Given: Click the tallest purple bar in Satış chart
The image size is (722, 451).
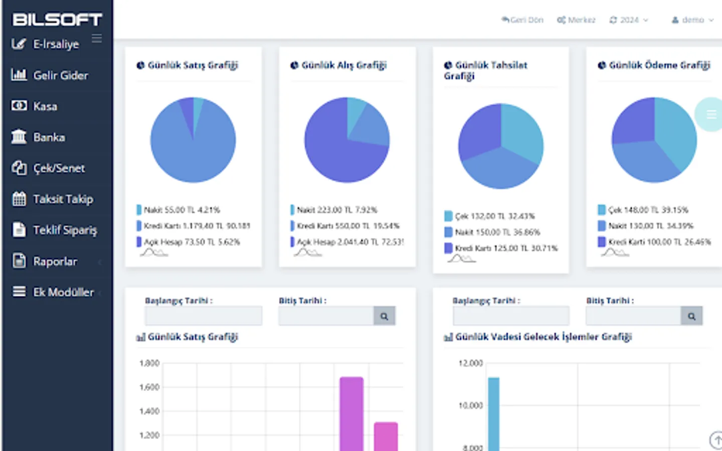Looking at the screenshot, I should click(351, 414).
